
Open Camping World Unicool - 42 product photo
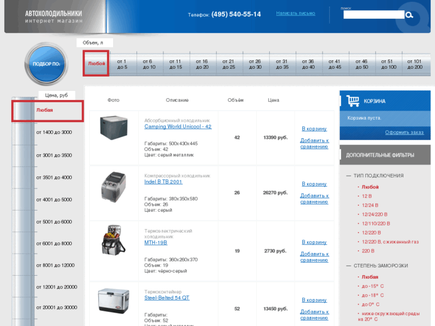(114, 127)
